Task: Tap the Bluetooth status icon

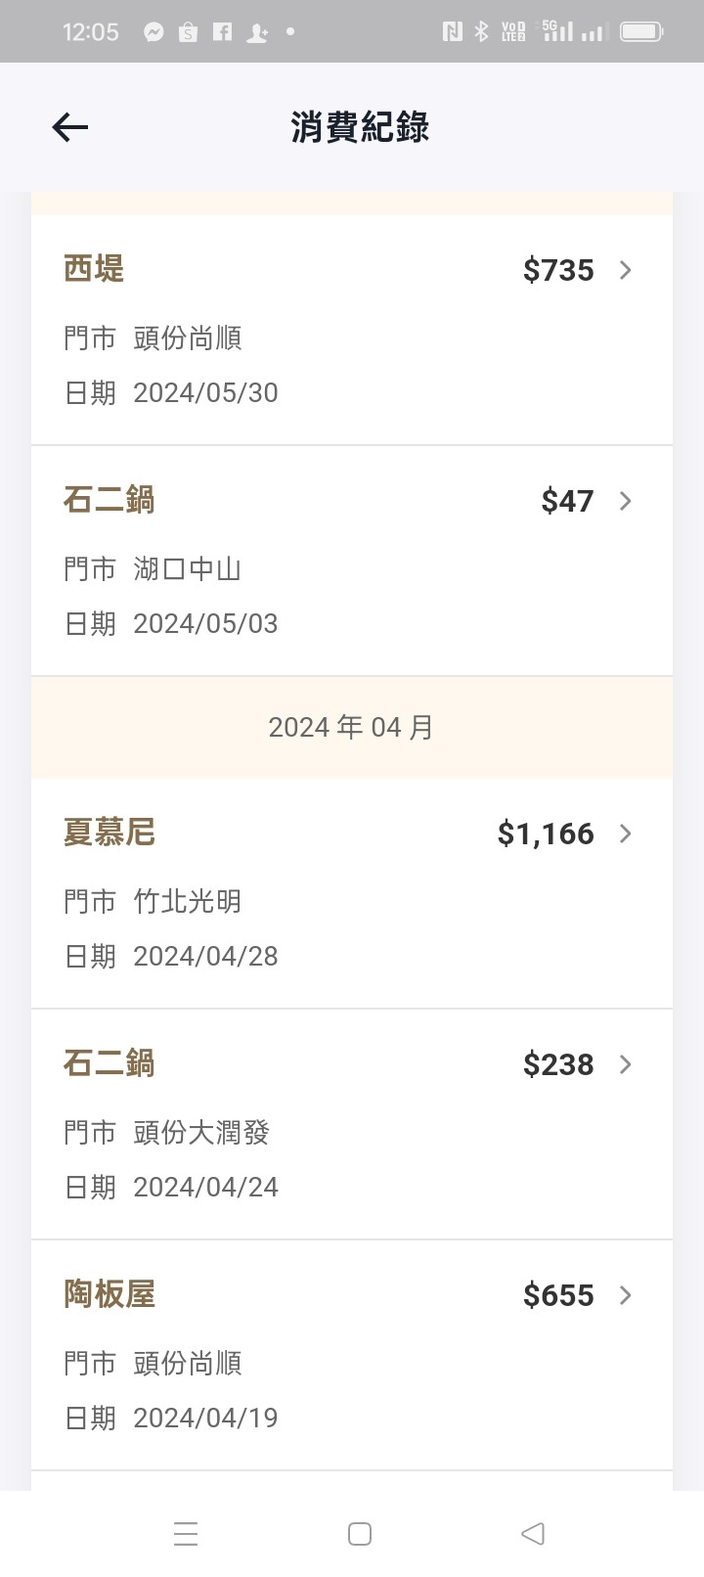Action: (x=481, y=32)
